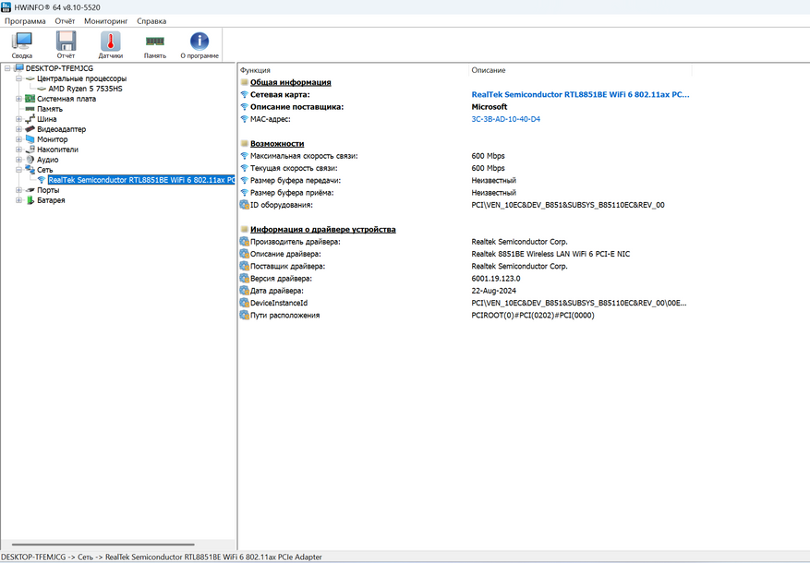Click the Отчёт floppy disk toolbar icon
810x563 pixels.
coord(66,41)
